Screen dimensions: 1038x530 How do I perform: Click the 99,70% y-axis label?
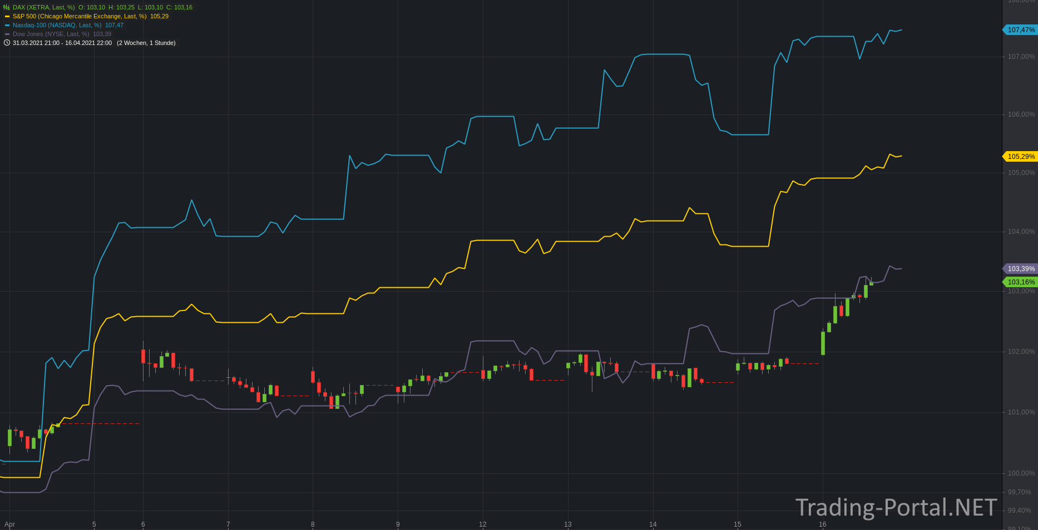1019,492
